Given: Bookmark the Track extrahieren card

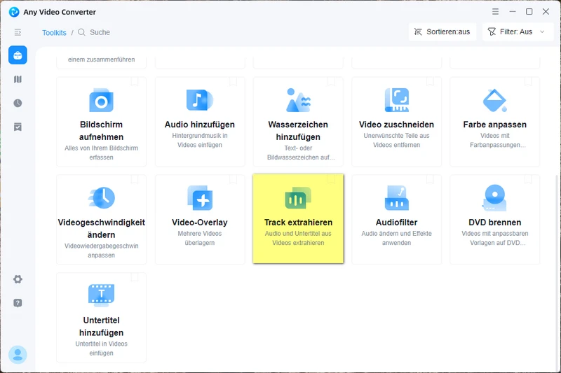Looking at the screenshot, I should [x=331, y=180].
